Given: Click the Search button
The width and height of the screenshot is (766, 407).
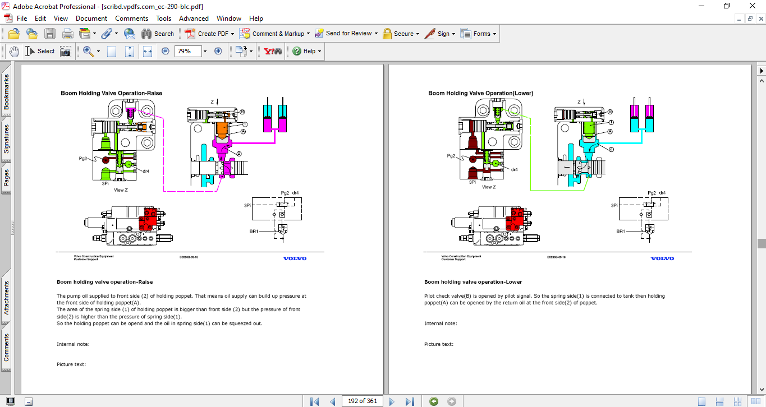Looking at the screenshot, I should (158, 34).
